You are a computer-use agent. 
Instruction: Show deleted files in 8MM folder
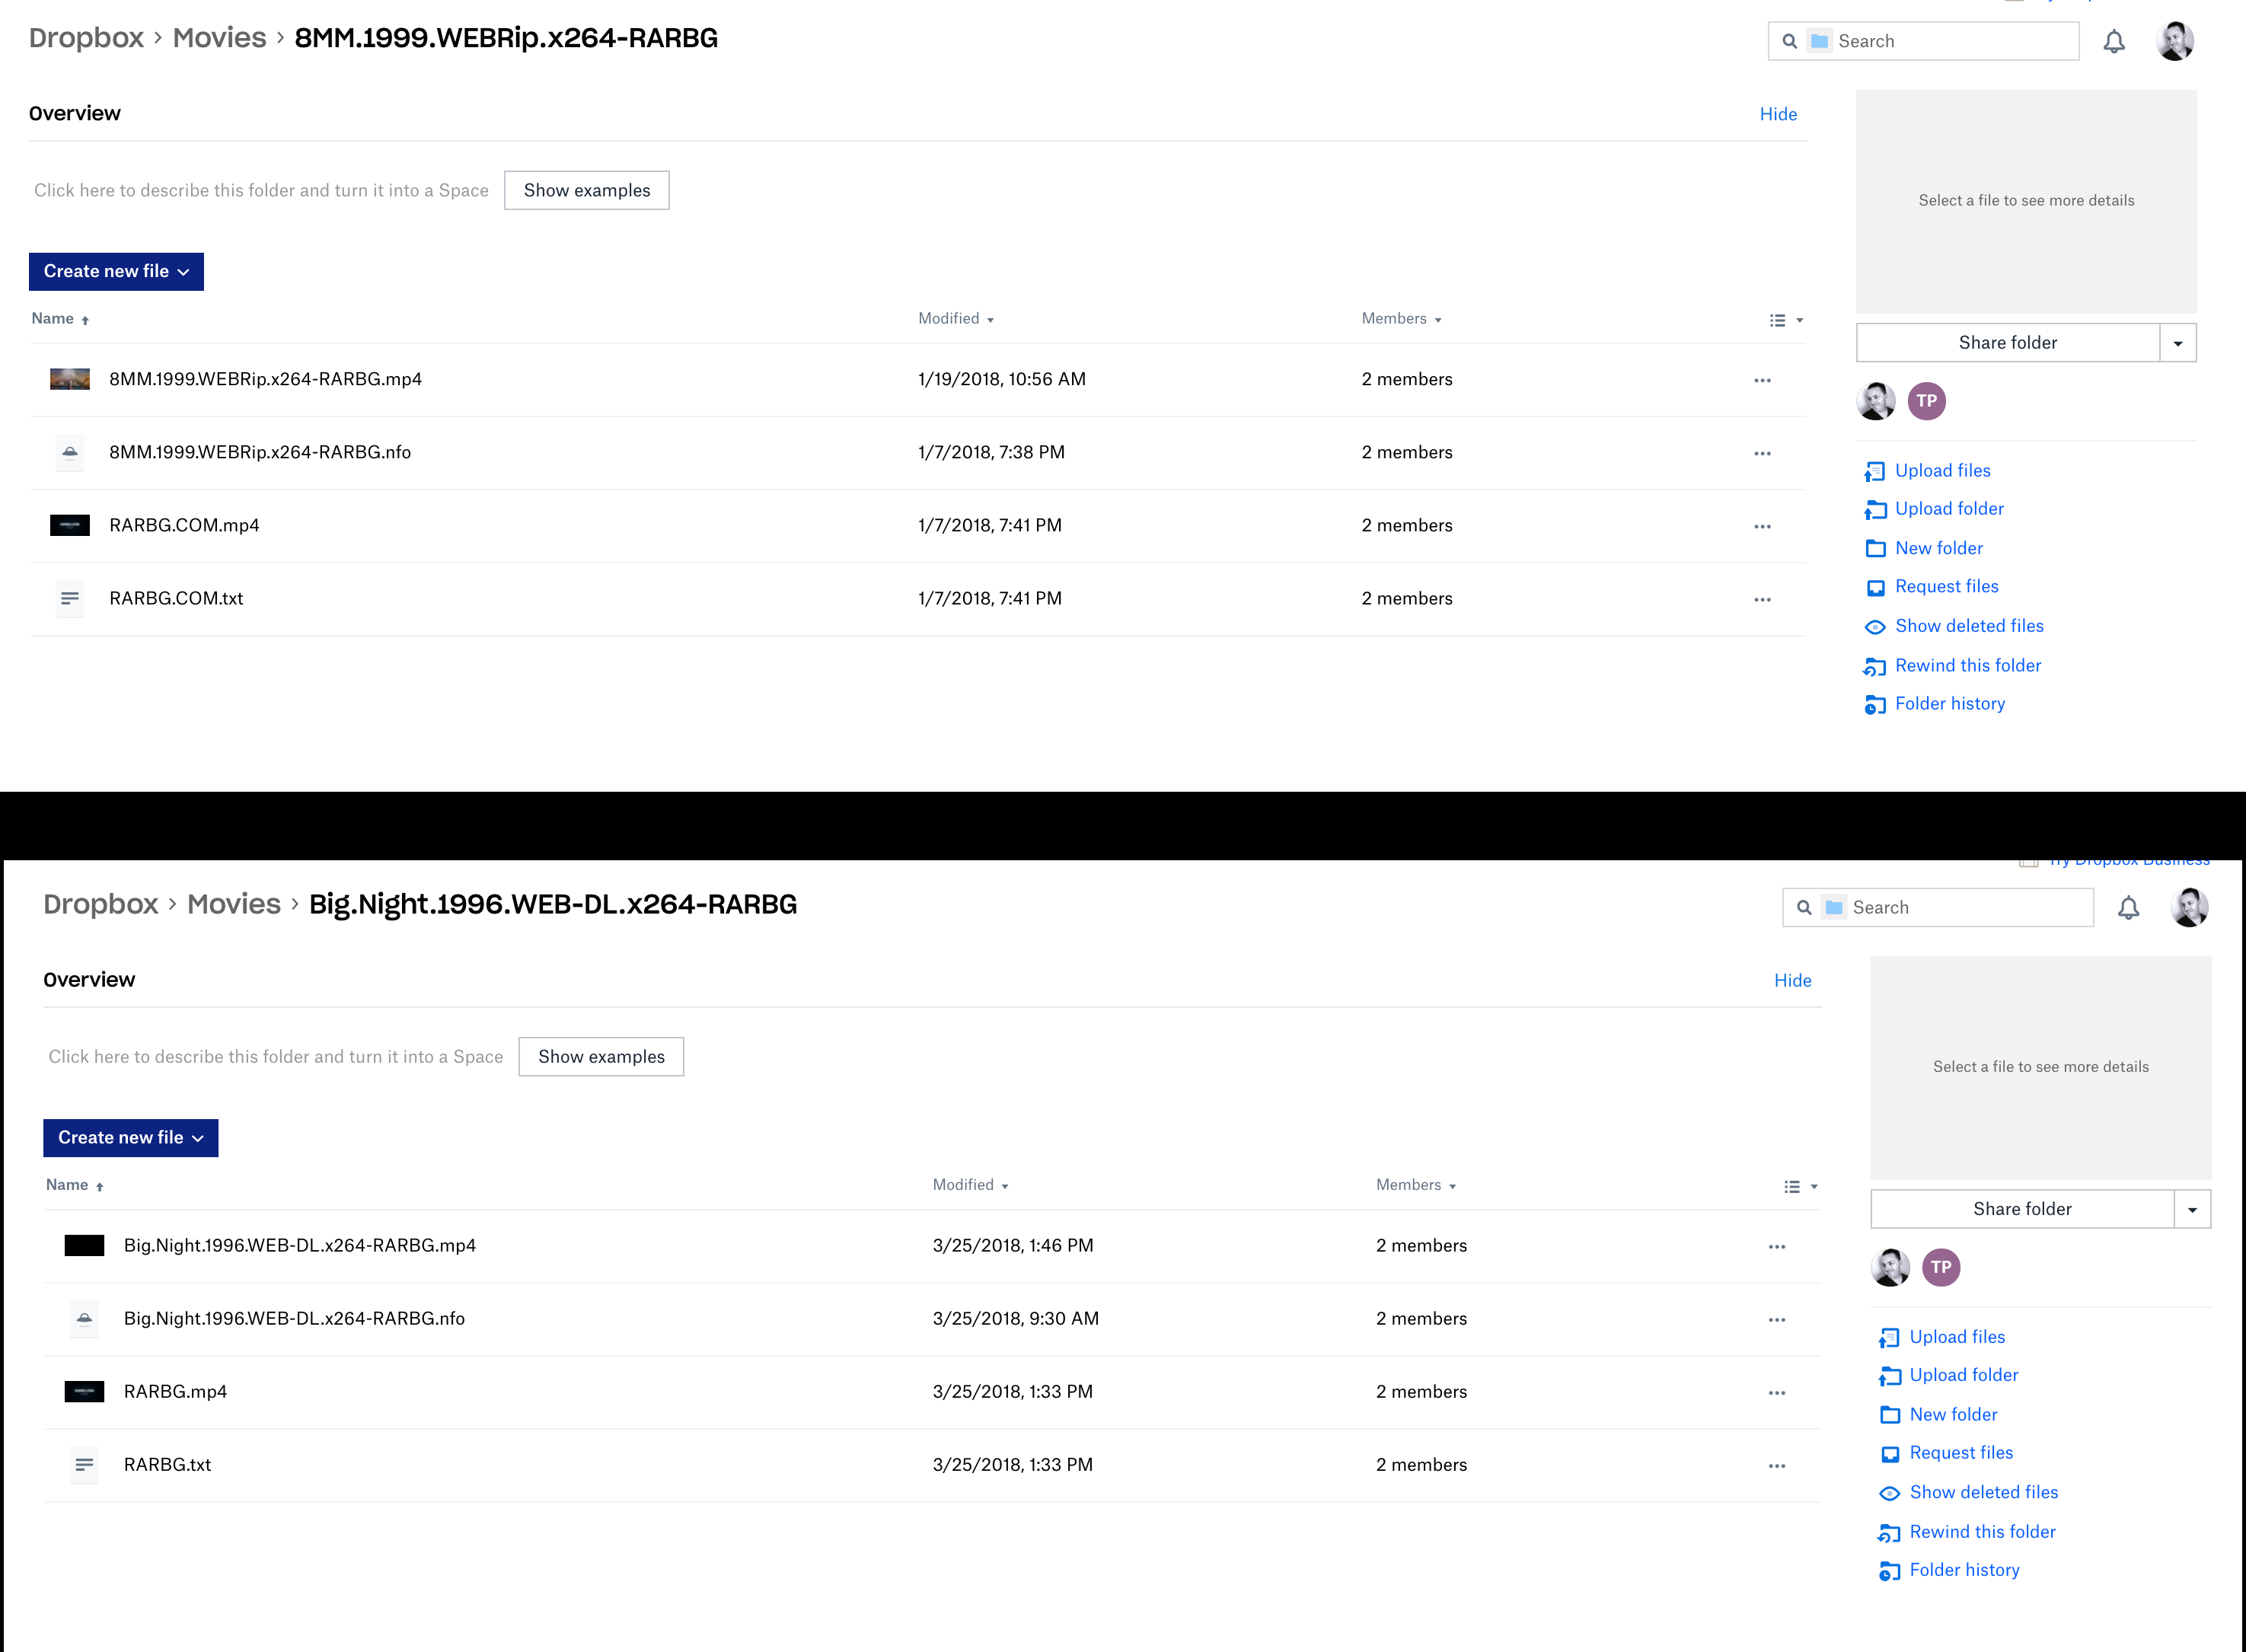click(1968, 626)
